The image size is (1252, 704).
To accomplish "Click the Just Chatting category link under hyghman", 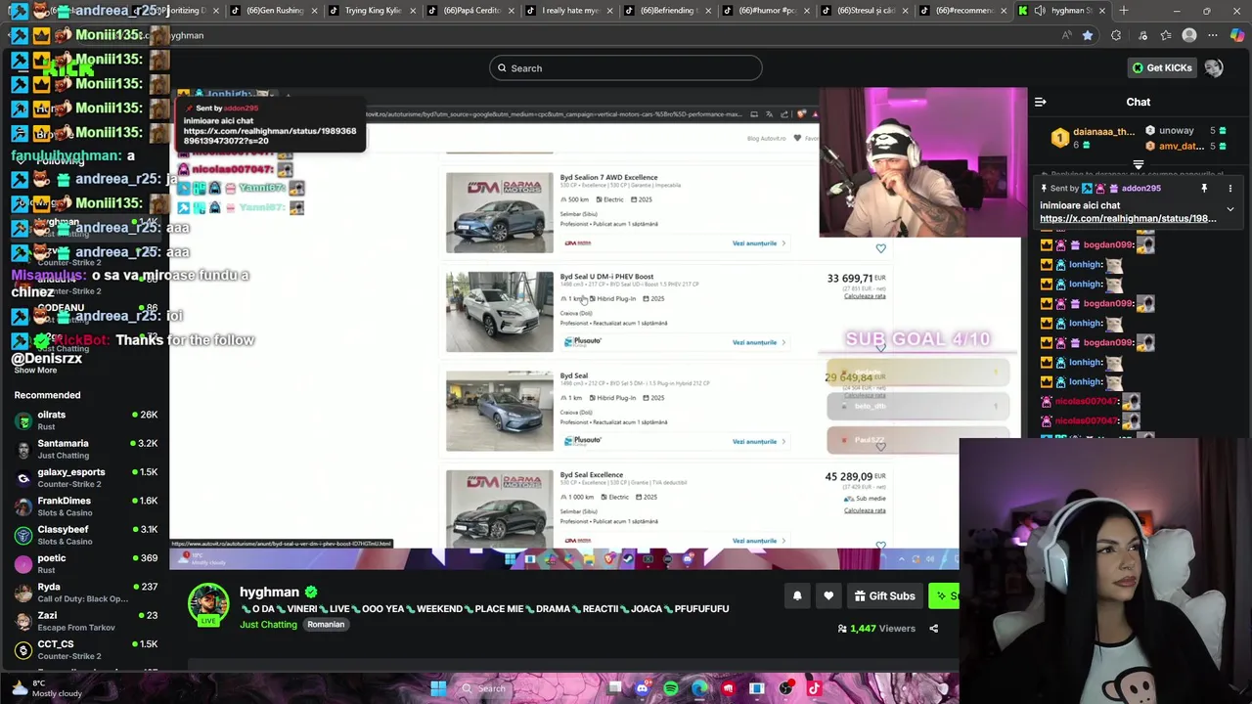I will coord(268,624).
